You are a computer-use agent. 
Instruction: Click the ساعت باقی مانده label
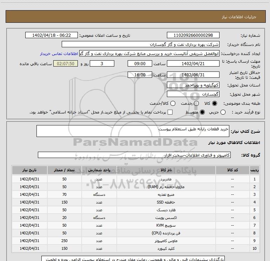click(x=36, y=64)
